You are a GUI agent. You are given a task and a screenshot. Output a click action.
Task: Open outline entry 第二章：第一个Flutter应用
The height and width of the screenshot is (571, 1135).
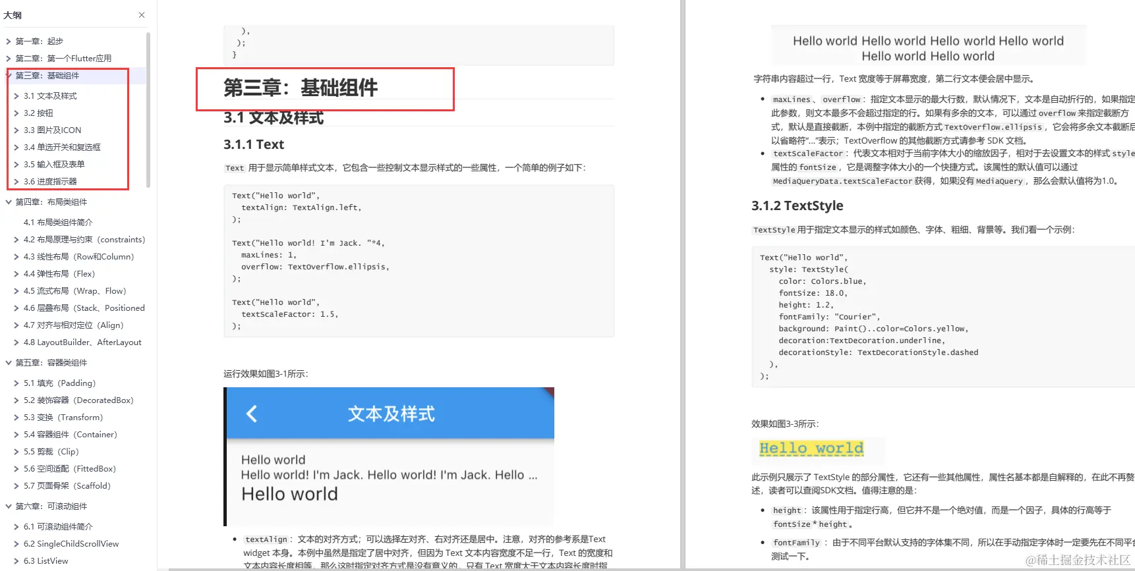pos(63,58)
